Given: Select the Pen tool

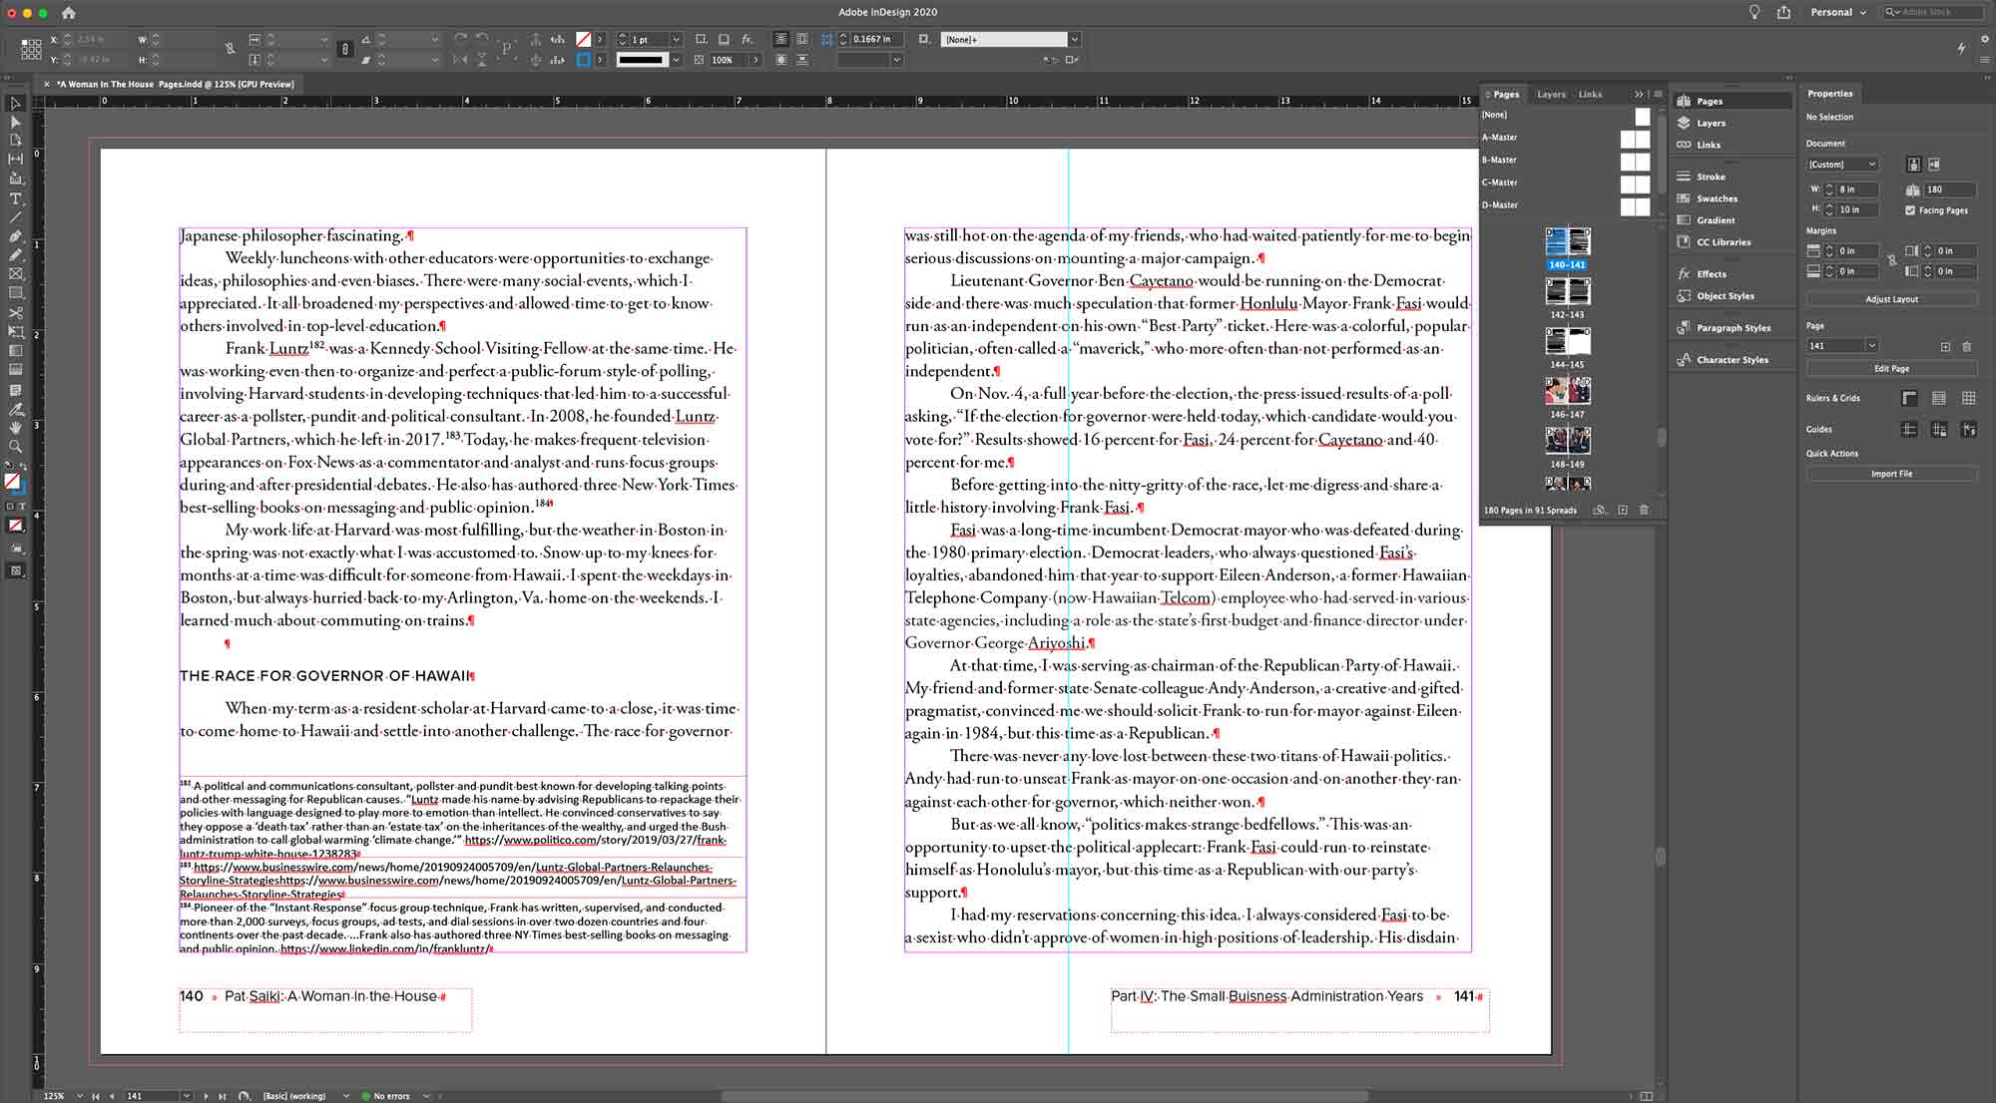Looking at the screenshot, I should tap(15, 236).
